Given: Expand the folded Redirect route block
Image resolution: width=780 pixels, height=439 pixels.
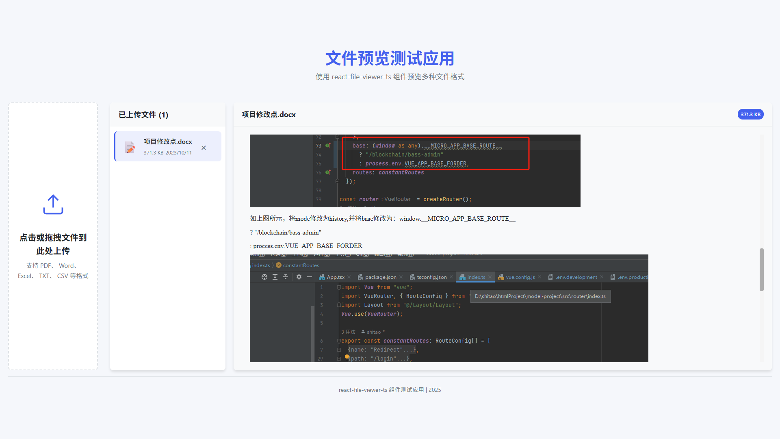Looking at the screenshot, I should tap(339, 350).
